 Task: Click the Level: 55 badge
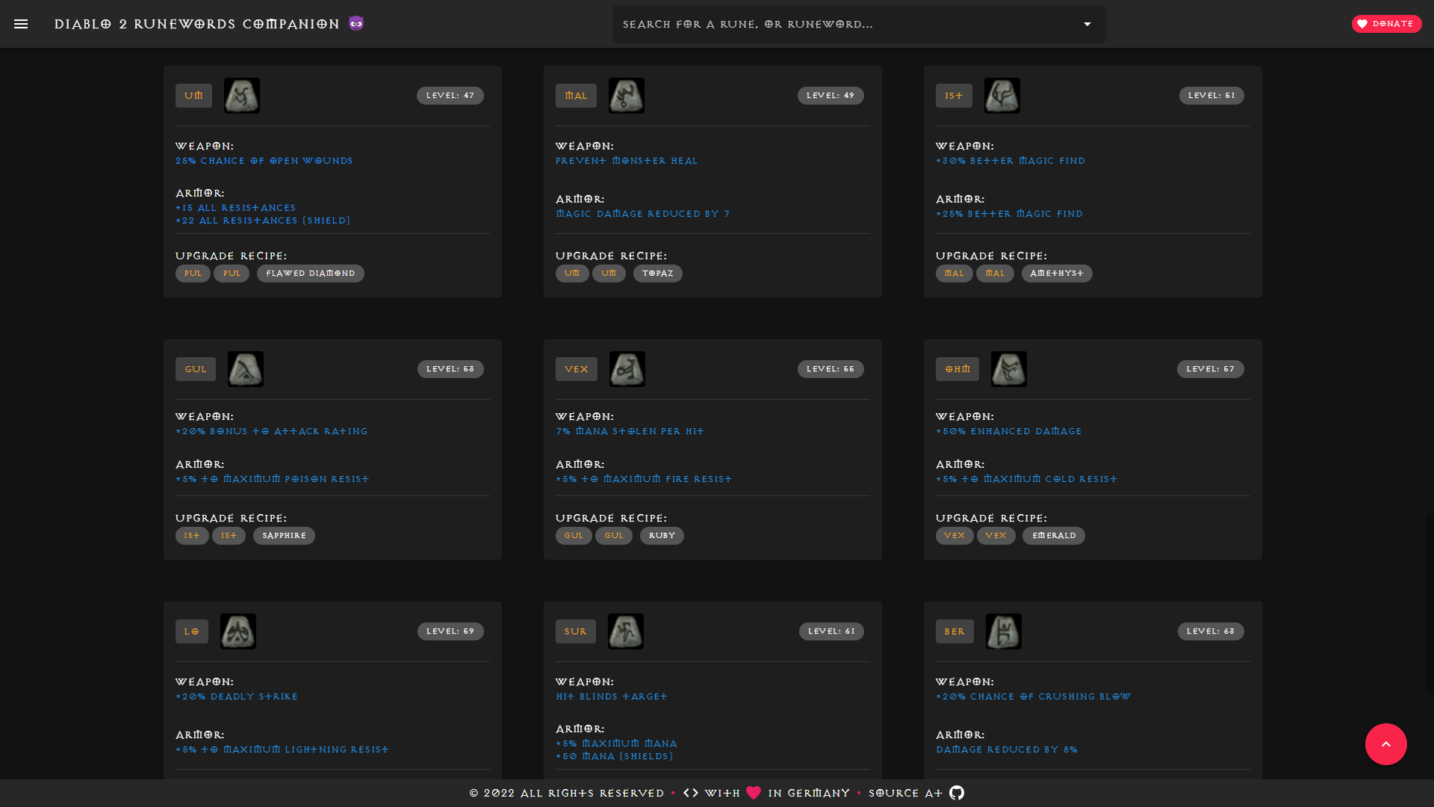(x=831, y=369)
